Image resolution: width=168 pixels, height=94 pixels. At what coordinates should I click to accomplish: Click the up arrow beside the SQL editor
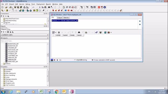point(140,21)
